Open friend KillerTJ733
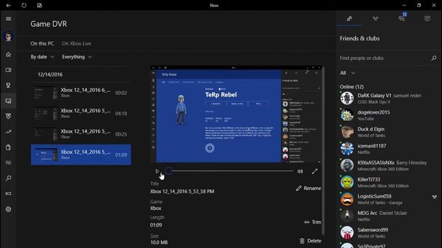The width and height of the screenshot is (442, 248). click(388, 182)
